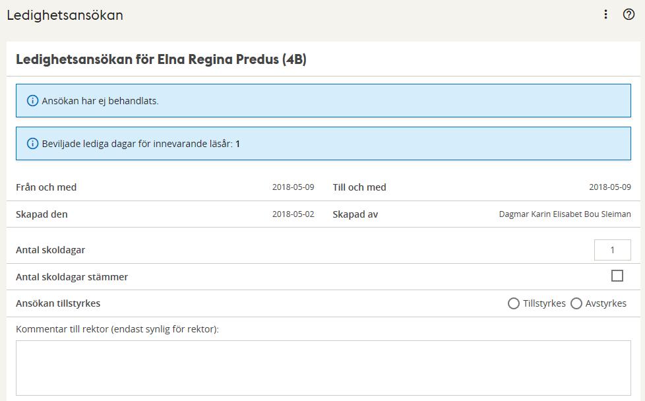This screenshot has height=401, width=645.
Task: Click the 'Ledighetsansökan för Elna Regina Predus' heading
Action: coord(161,59)
